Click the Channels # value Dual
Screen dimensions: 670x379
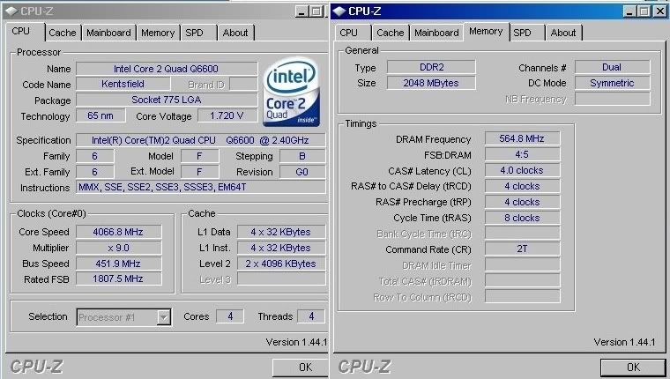pyautogui.click(x=613, y=68)
